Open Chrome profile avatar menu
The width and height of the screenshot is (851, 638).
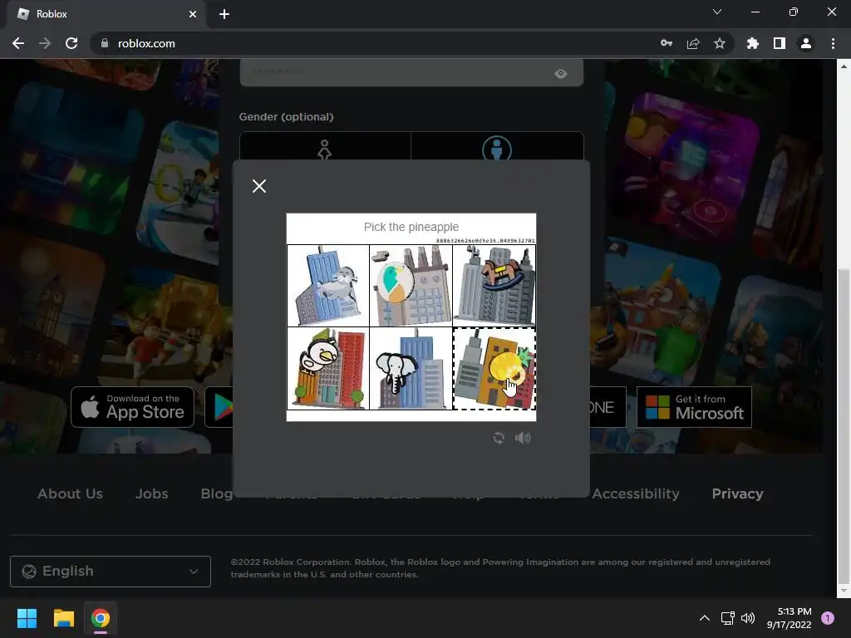click(x=806, y=43)
